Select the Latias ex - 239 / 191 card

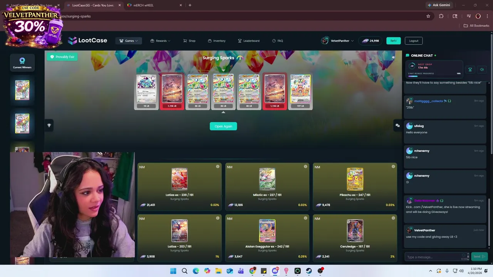(x=179, y=186)
